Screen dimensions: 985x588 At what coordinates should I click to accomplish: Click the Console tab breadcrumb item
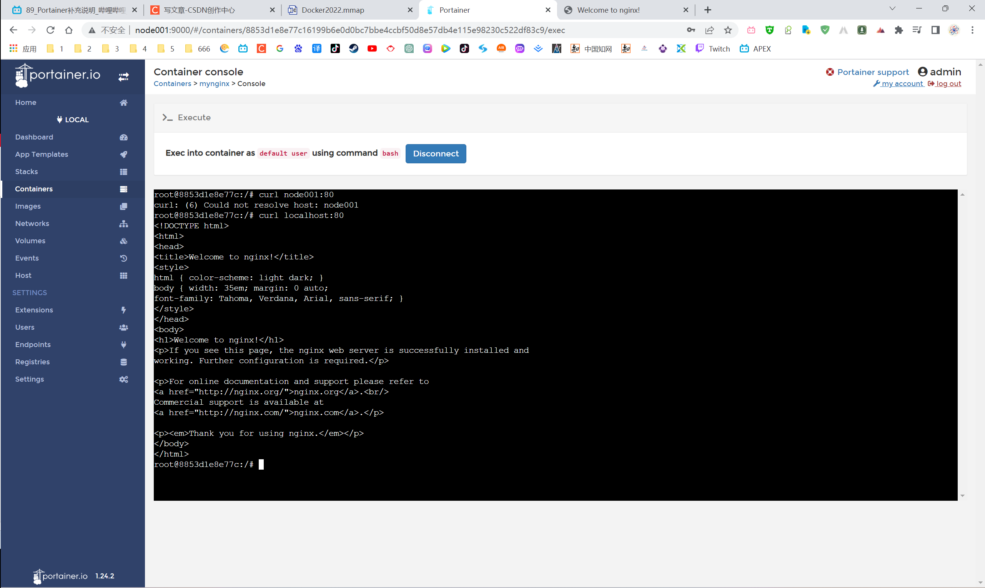pyautogui.click(x=251, y=83)
